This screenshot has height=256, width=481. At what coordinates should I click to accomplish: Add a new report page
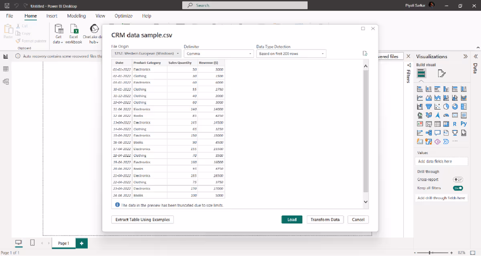point(81,243)
